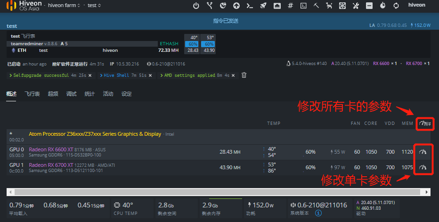The image size is (439, 222).
Task: Click the hash symbol toolbar icon
Action: (x=290, y=6)
